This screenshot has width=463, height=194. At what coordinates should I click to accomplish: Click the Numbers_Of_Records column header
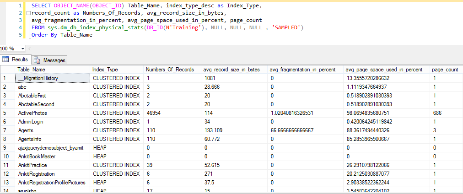172,70
